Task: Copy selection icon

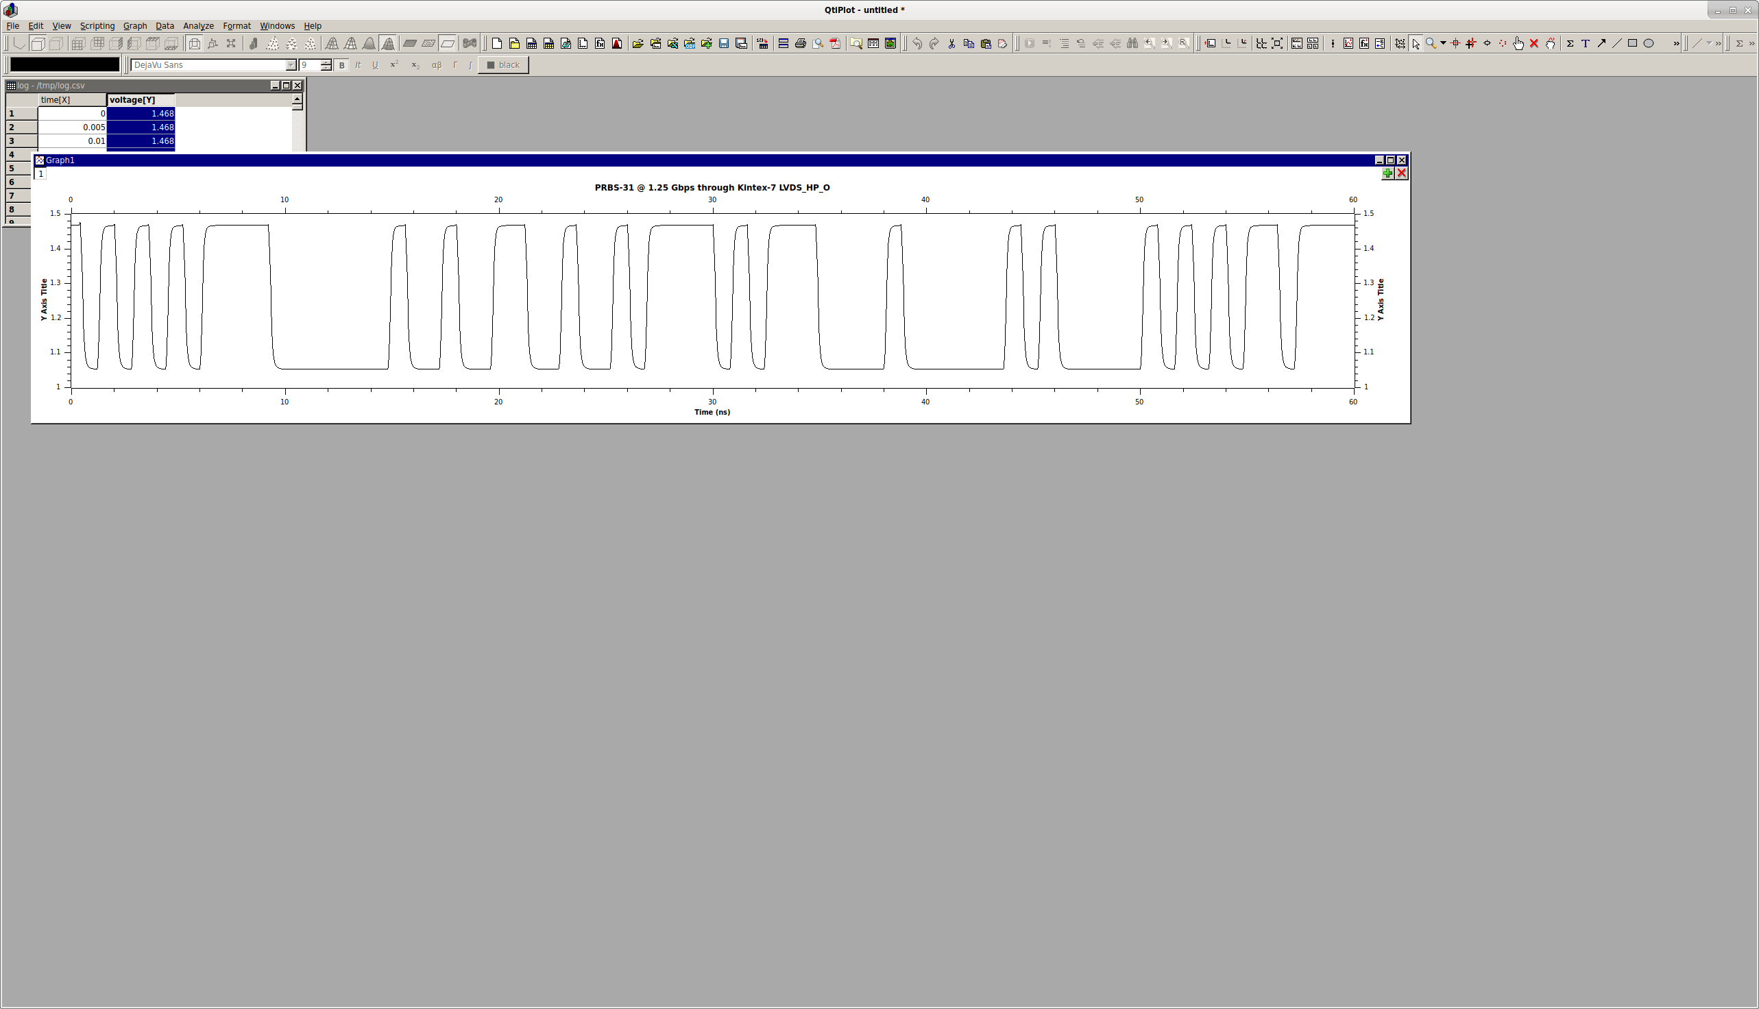Action: 969,44
